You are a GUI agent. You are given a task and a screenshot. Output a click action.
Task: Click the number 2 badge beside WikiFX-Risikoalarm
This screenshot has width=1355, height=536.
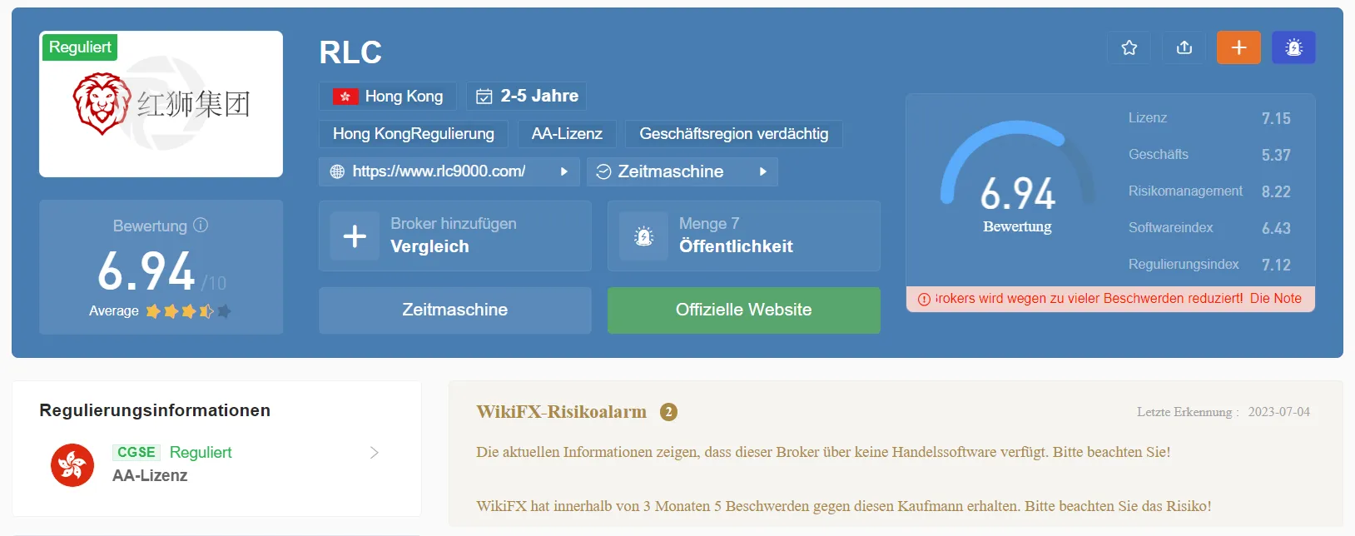click(x=668, y=412)
